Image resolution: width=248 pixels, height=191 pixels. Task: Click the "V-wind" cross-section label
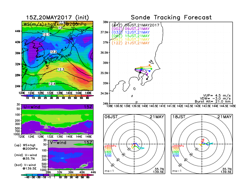point(58,143)
